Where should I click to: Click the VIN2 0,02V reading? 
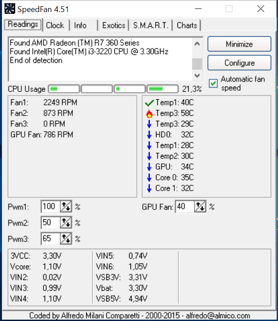click(36, 277)
